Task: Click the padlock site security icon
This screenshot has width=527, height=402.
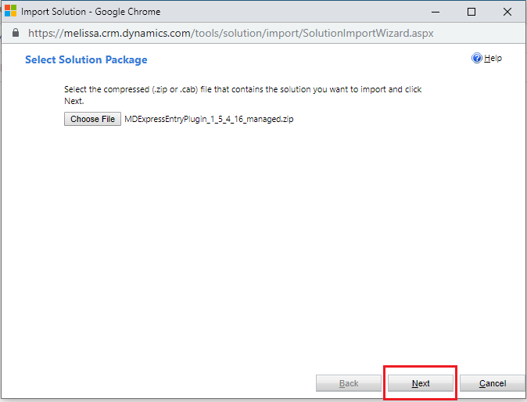Action: click(x=15, y=34)
